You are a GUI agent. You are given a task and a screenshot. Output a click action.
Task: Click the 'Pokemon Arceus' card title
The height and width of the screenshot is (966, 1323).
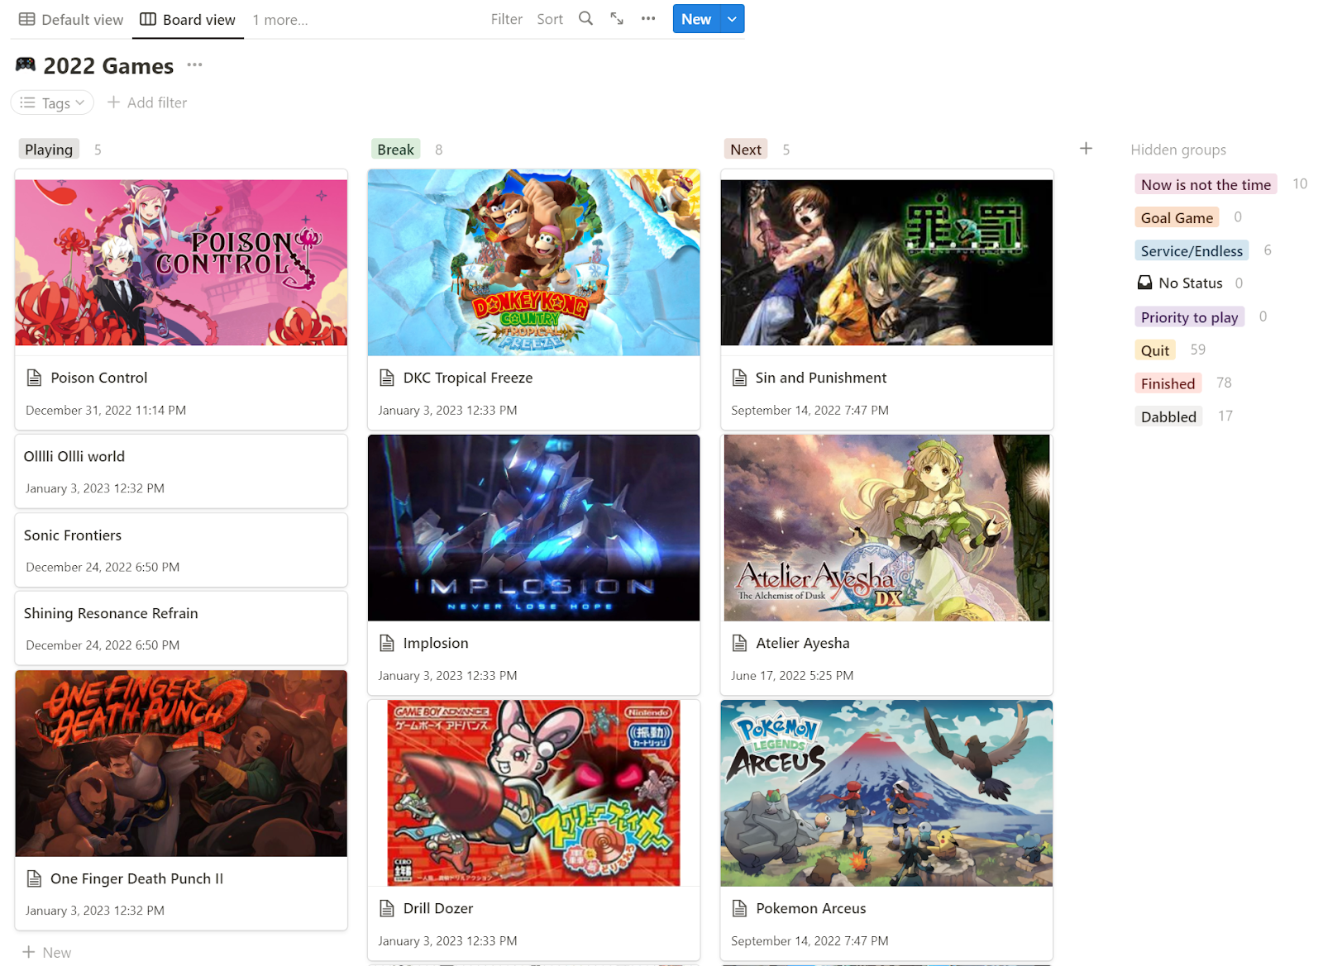(811, 908)
